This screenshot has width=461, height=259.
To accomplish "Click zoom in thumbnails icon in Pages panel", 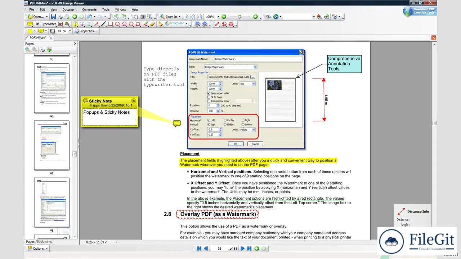I will 28,50.
